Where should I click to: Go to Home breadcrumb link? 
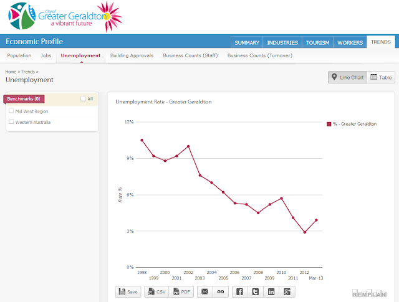[11, 72]
